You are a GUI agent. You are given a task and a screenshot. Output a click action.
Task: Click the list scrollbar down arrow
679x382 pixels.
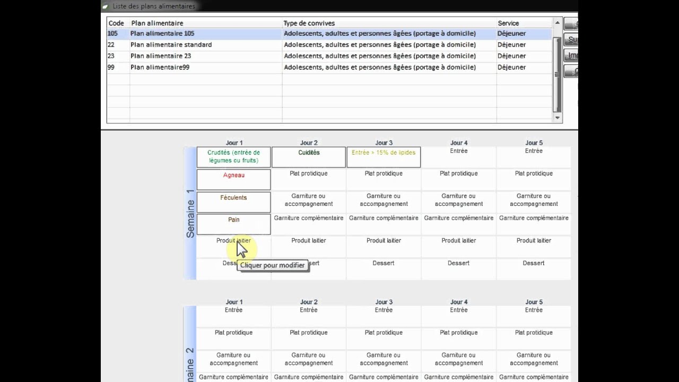(557, 118)
